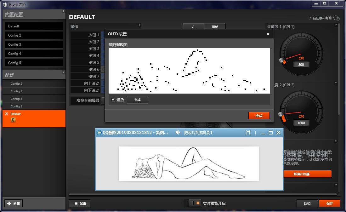Switch to the 顶部 view tab
This screenshot has width=346, height=212.
pos(215,27)
